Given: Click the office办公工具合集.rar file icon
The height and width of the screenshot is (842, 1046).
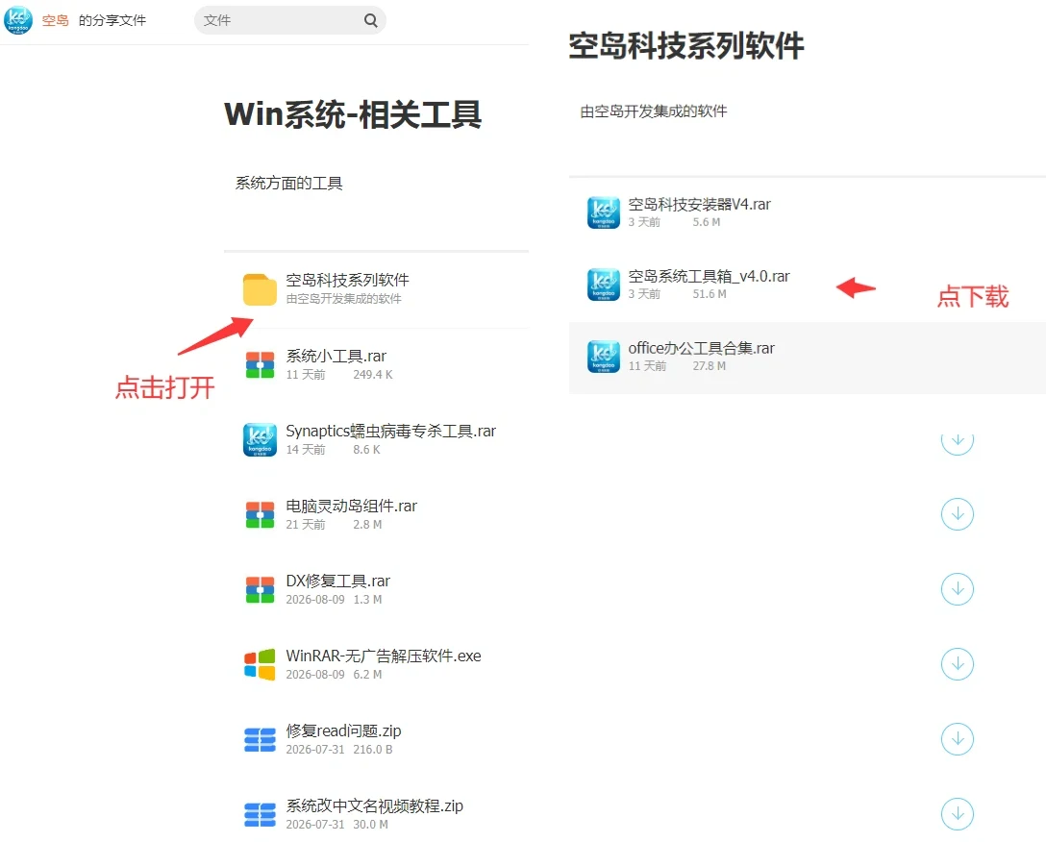Looking at the screenshot, I should (x=603, y=357).
